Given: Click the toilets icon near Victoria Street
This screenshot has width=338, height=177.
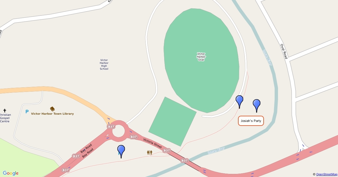Looking at the screenshot, I should point(150,152).
